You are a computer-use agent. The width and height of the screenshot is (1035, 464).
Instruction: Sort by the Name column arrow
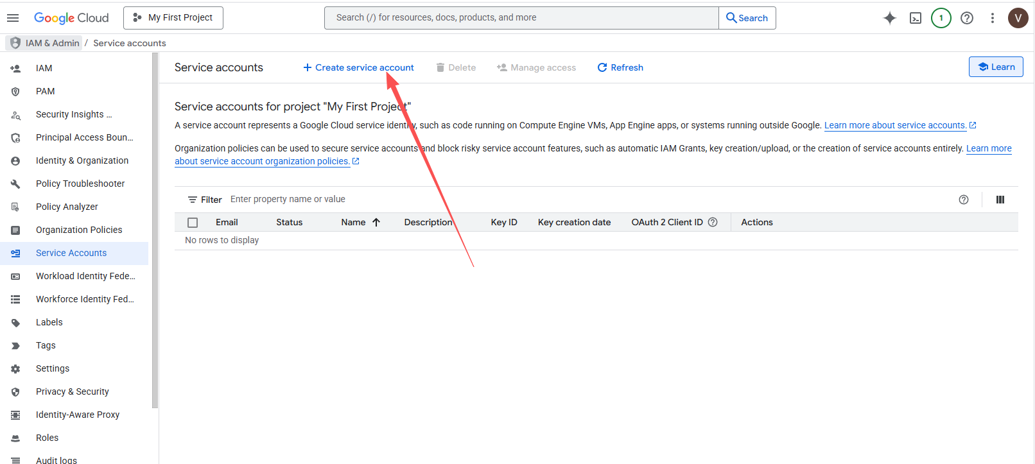click(x=376, y=222)
